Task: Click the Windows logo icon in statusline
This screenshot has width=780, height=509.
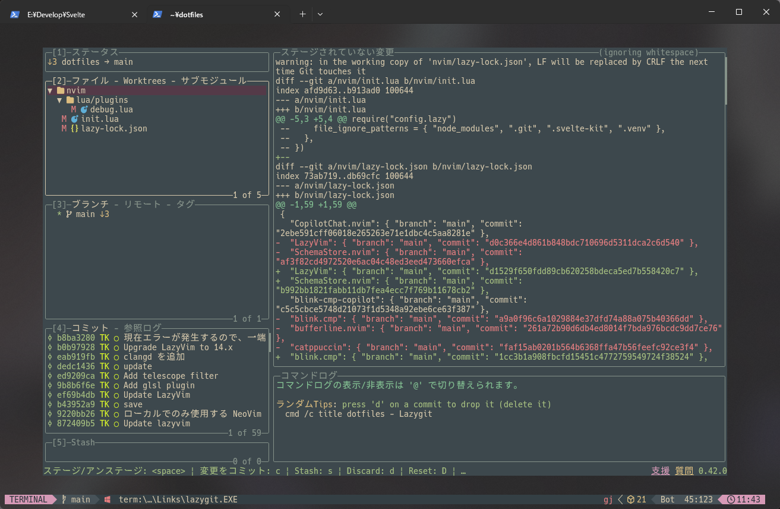Action: pyautogui.click(x=108, y=499)
